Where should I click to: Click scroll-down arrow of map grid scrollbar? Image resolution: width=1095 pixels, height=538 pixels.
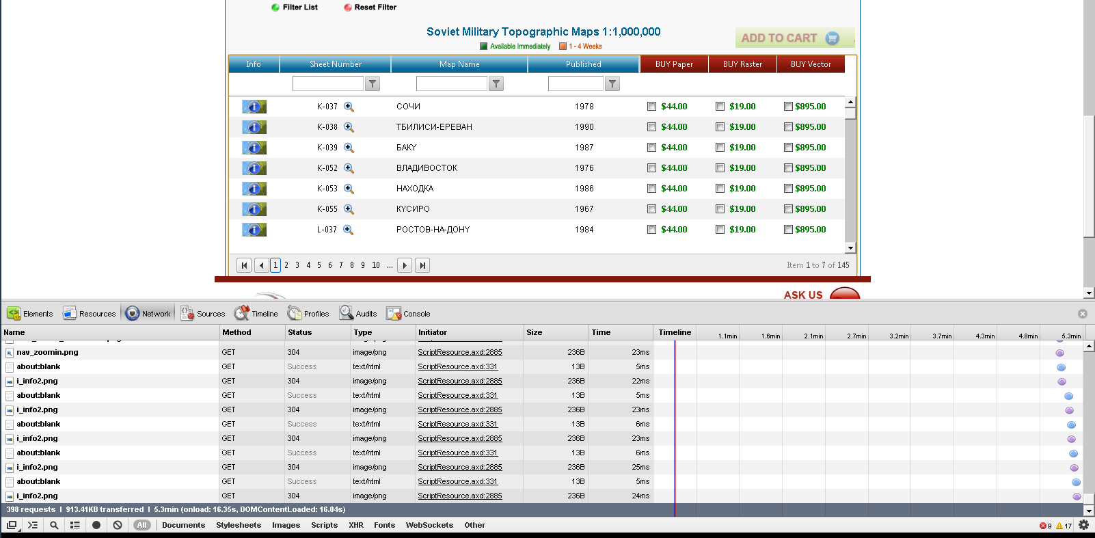850,248
